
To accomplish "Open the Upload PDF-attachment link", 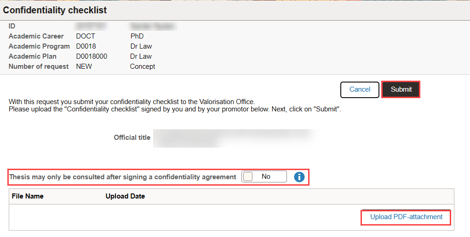I will point(406,217).
